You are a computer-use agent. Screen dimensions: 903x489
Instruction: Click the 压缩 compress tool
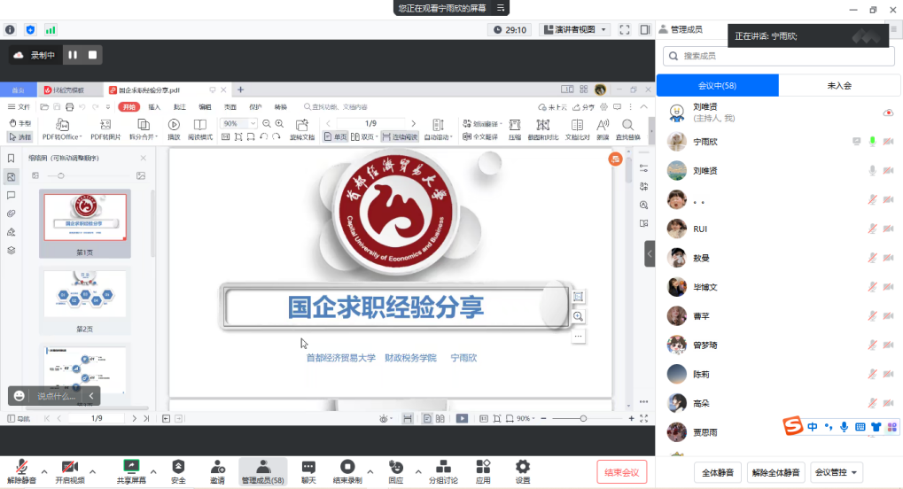pos(515,129)
